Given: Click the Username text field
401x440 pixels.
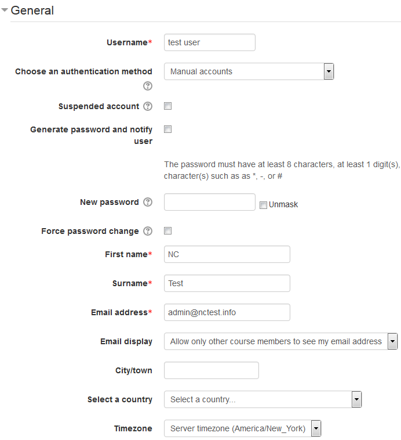Looking at the screenshot, I should 210,42.
